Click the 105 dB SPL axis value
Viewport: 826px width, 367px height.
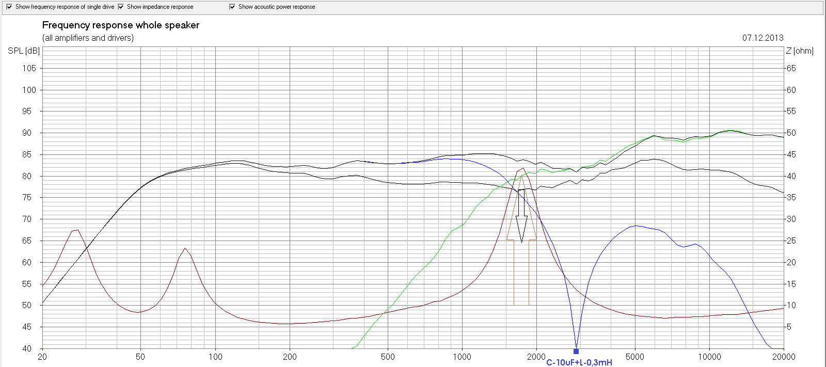click(29, 68)
